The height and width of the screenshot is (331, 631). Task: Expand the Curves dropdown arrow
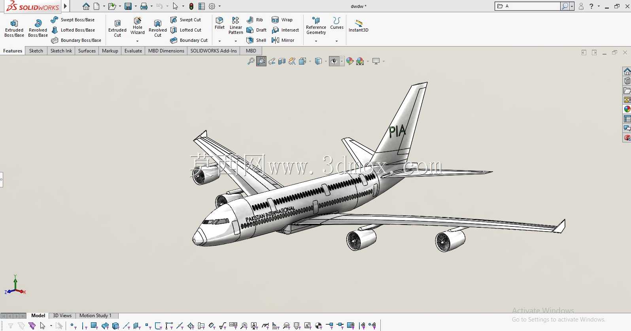[x=337, y=41]
